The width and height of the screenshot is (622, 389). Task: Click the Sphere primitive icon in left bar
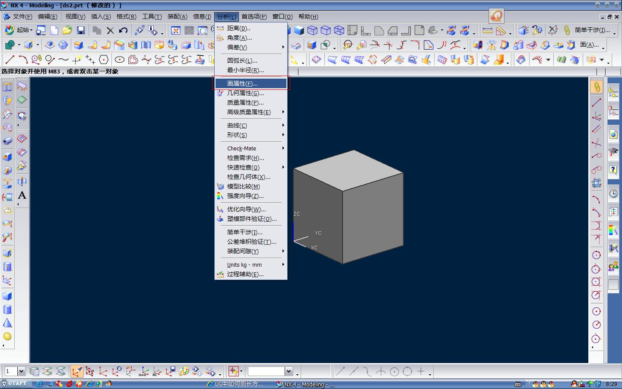pos(7,336)
